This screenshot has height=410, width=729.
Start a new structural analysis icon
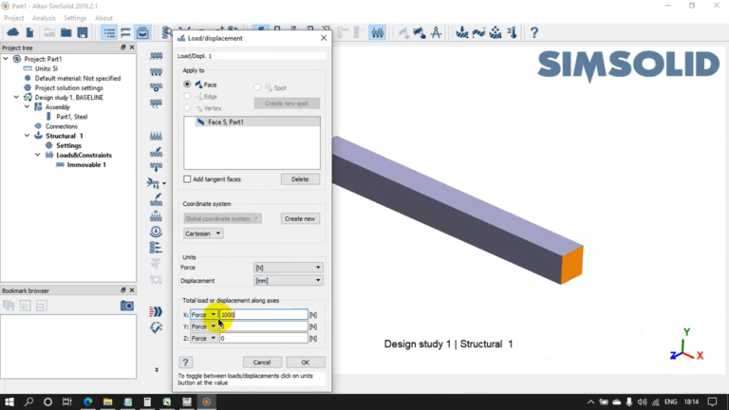point(461,32)
